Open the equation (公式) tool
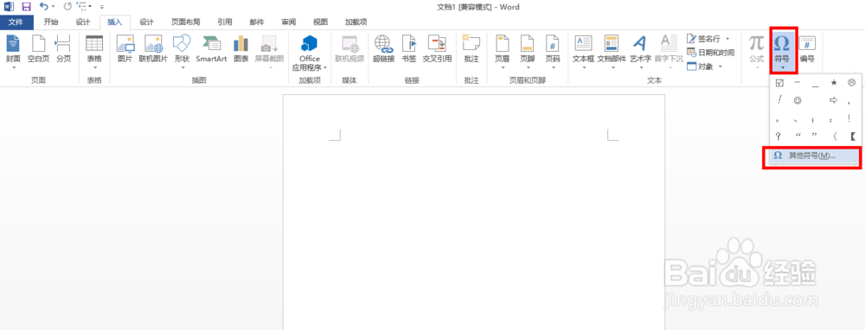The height and width of the screenshot is (330, 865). pyautogui.click(x=756, y=51)
